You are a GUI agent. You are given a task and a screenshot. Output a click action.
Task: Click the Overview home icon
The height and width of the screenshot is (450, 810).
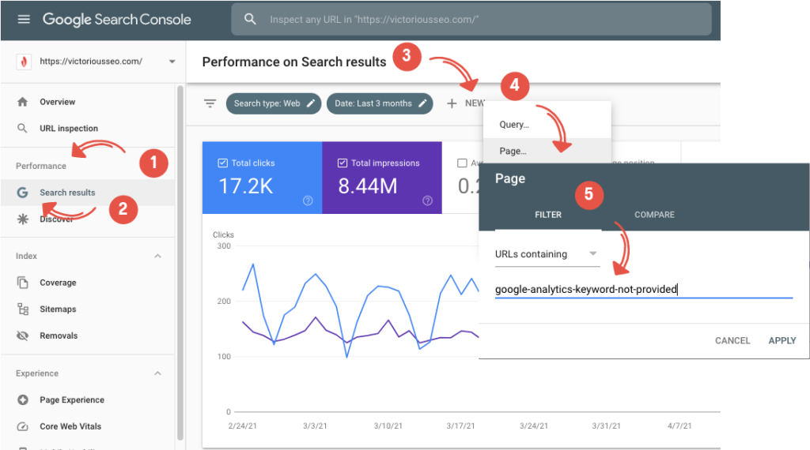[x=22, y=102]
